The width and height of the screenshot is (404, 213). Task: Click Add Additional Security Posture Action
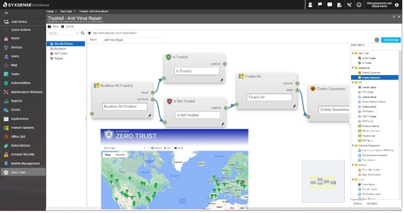pyautogui.click(x=112, y=33)
